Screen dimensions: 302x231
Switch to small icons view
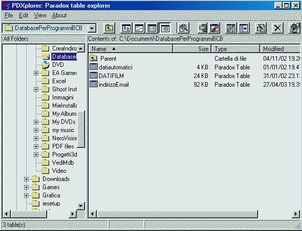coord(139,29)
